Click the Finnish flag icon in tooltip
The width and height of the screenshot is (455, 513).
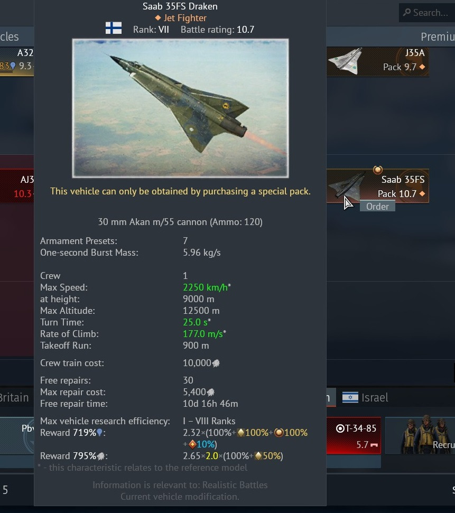tap(114, 28)
